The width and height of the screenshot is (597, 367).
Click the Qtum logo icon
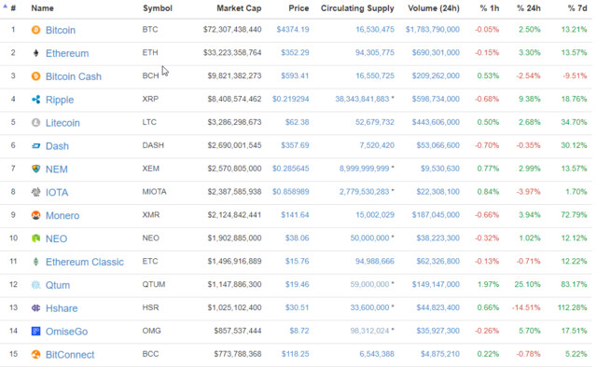tap(35, 285)
